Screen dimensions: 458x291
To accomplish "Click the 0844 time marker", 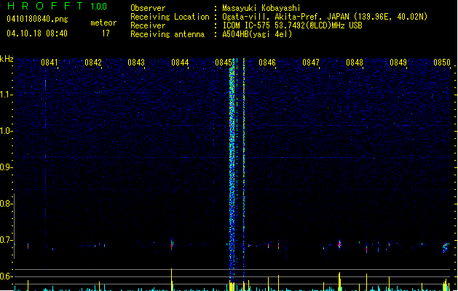I will [x=180, y=63].
